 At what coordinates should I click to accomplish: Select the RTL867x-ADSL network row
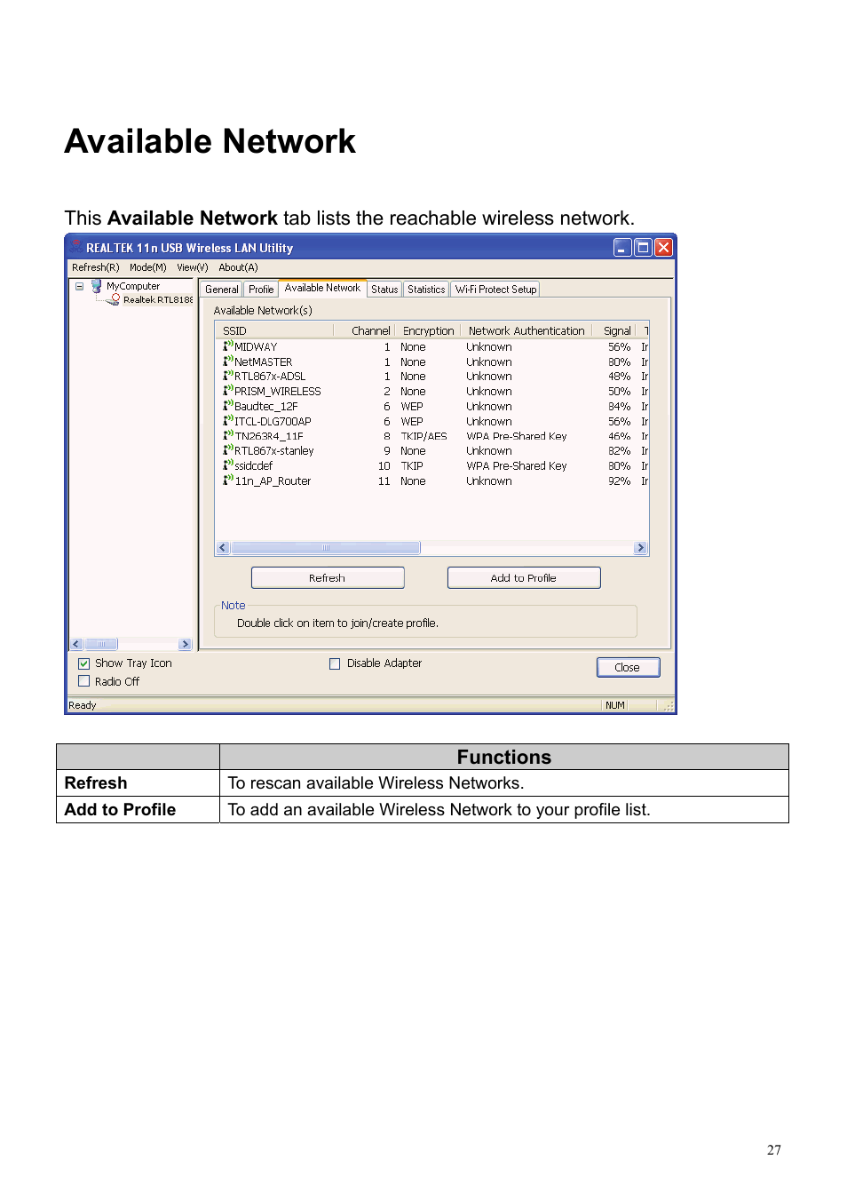pos(432,376)
